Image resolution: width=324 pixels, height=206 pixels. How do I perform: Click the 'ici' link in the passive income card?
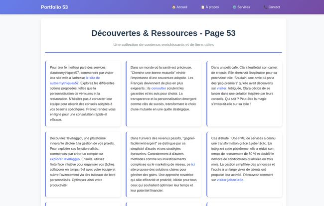click(x=193, y=164)
